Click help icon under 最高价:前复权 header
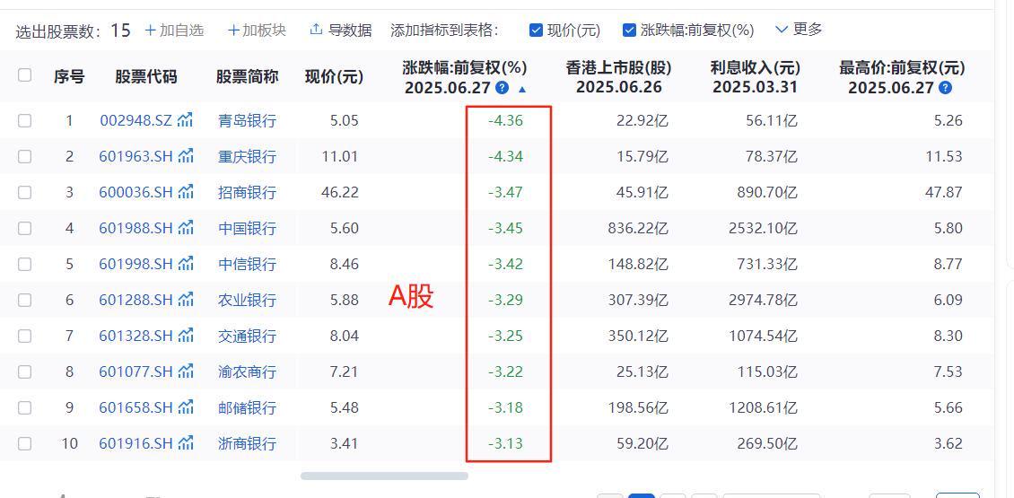Viewport: 1014px width, 498px height. point(945,88)
